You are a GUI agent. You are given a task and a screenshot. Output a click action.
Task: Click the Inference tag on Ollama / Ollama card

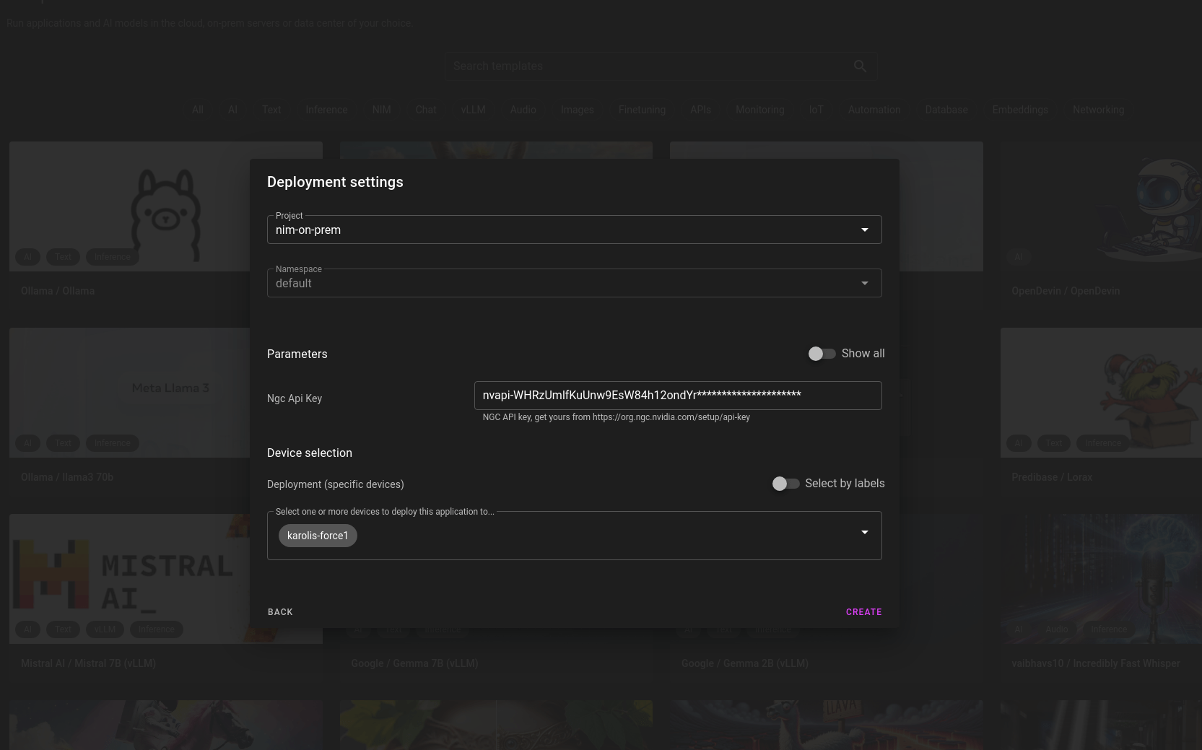(x=113, y=257)
